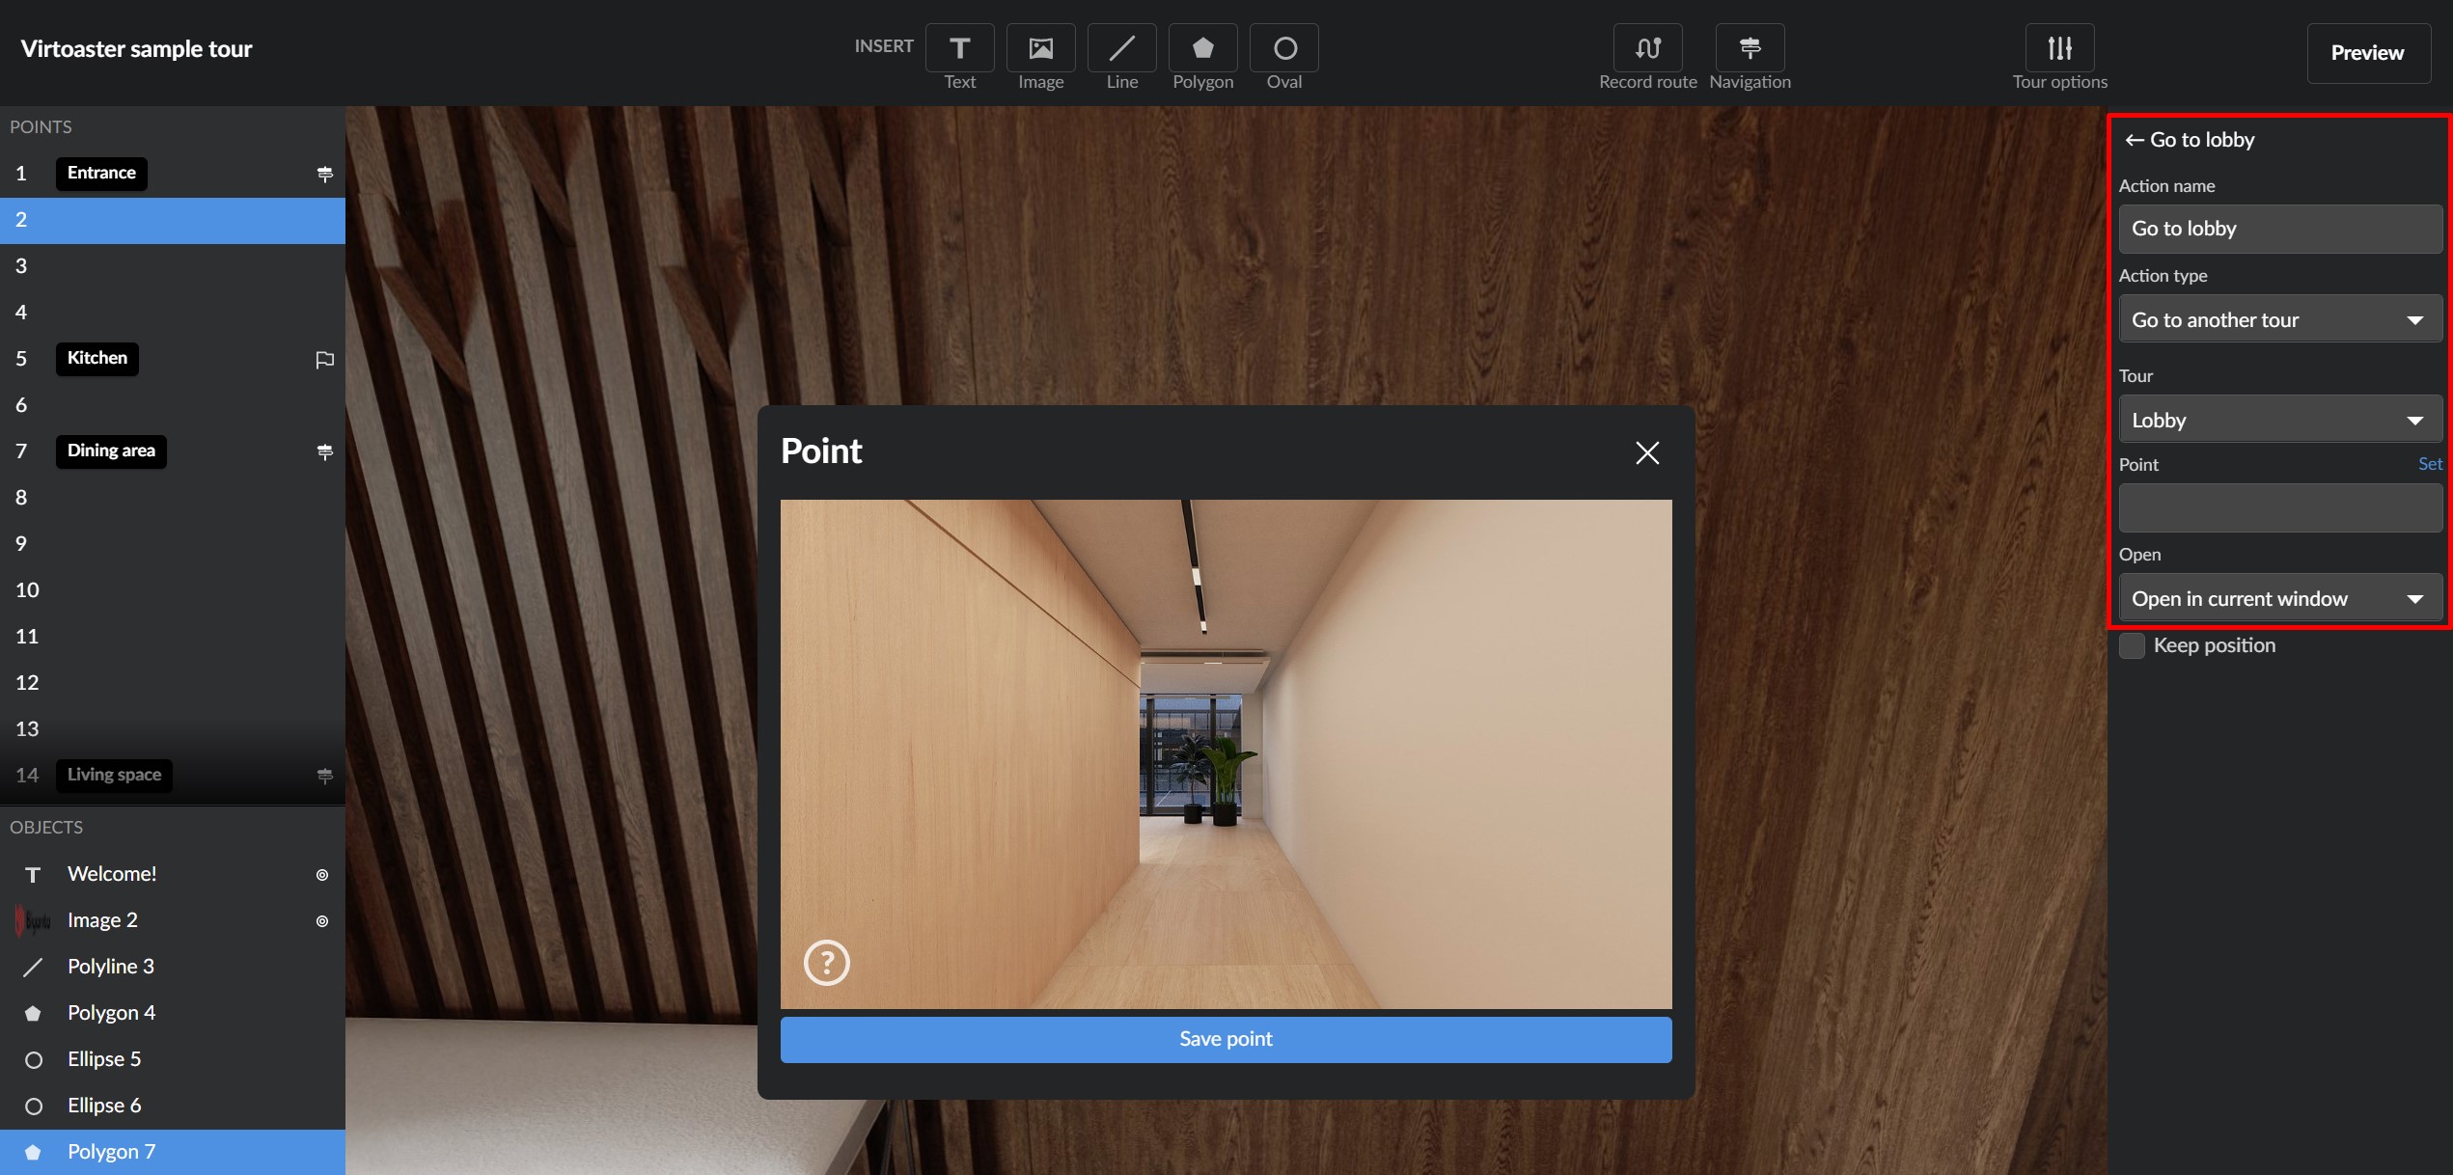Open the Navigation tool

coord(1750,48)
